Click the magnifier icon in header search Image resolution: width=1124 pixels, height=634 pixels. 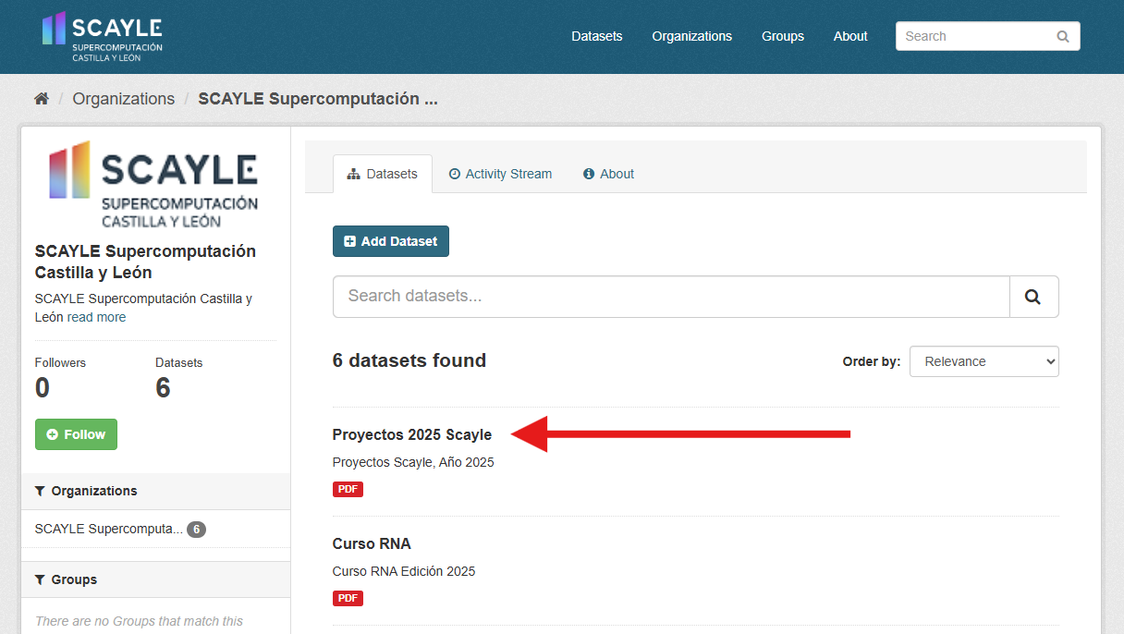click(x=1063, y=37)
